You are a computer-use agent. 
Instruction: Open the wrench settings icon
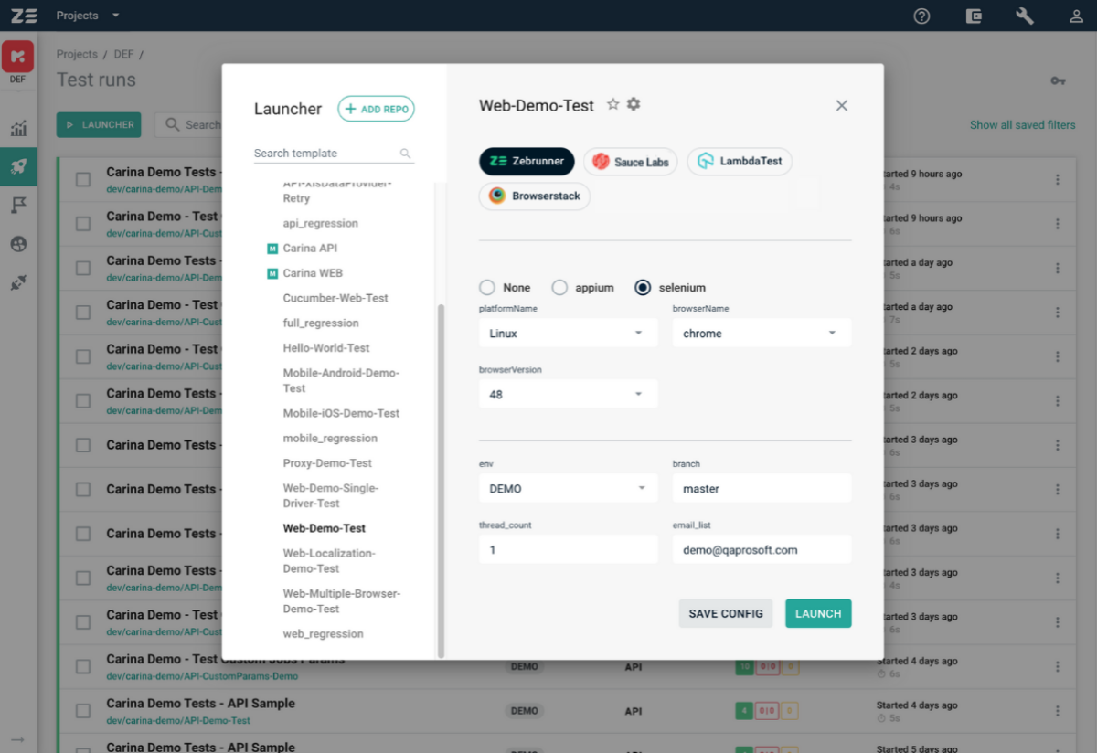pyautogui.click(x=1025, y=16)
